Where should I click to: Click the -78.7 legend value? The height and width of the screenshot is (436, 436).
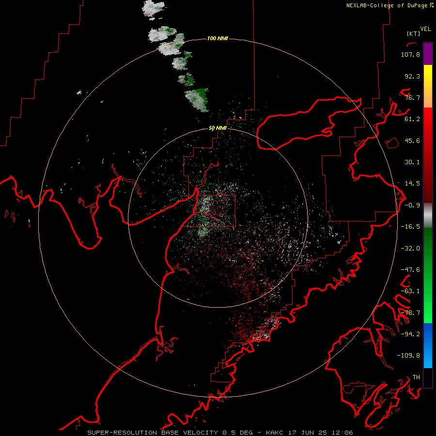coord(410,313)
